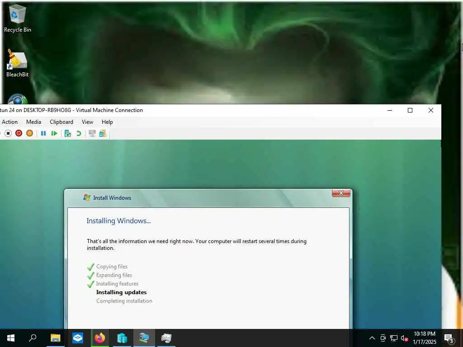Open the Media menu

click(33, 122)
